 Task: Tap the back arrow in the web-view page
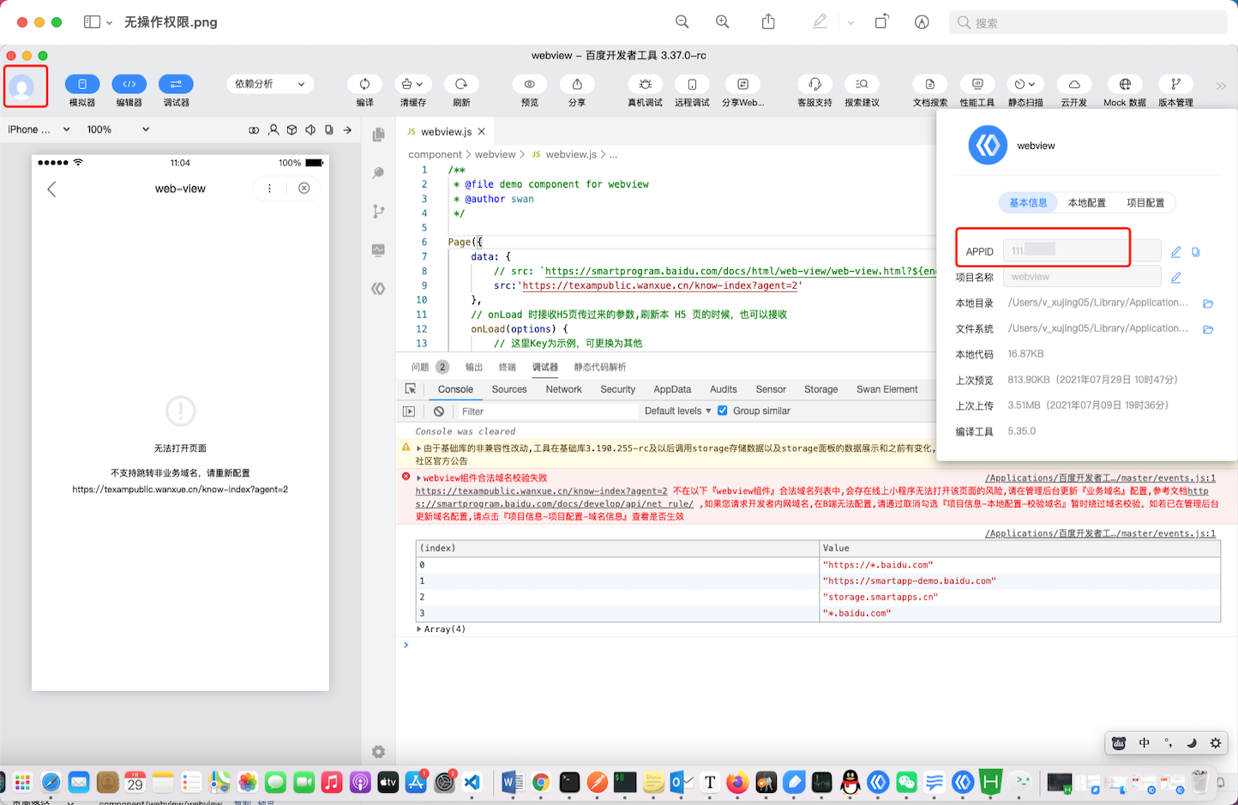[51, 189]
